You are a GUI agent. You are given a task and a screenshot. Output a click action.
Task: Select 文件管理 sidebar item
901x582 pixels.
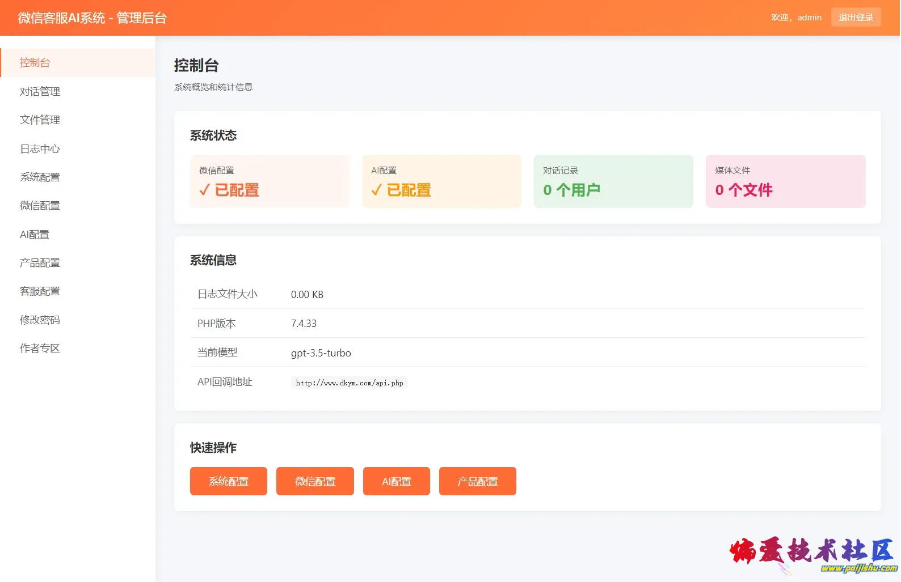click(x=40, y=120)
